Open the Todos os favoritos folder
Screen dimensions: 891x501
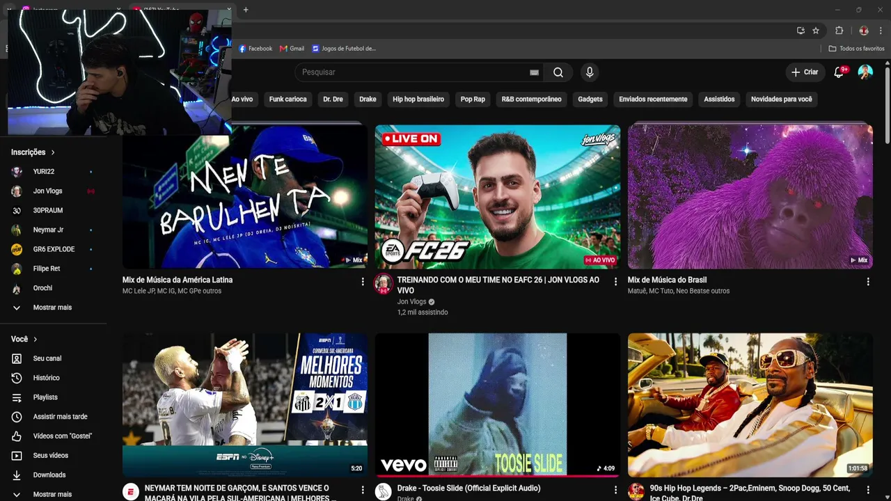pos(856,49)
